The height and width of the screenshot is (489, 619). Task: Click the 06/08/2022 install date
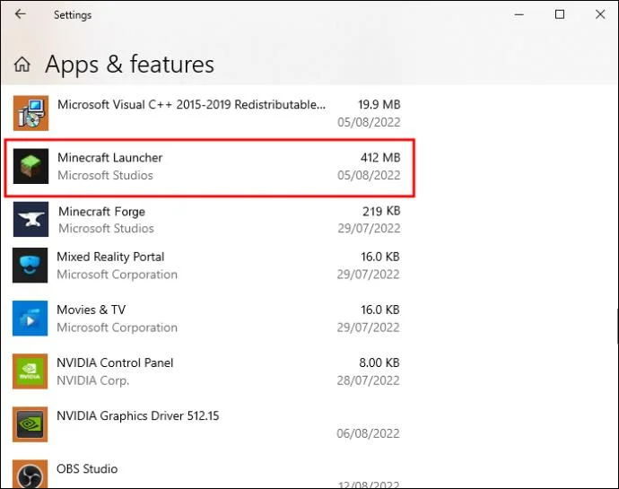(368, 433)
